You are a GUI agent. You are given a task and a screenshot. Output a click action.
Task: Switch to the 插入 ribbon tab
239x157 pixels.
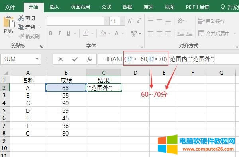tap(55, 7)
